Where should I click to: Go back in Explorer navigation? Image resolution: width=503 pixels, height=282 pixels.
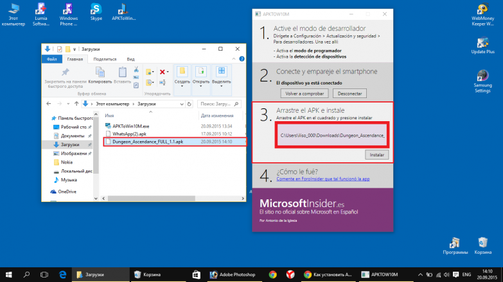pos(48,104)
